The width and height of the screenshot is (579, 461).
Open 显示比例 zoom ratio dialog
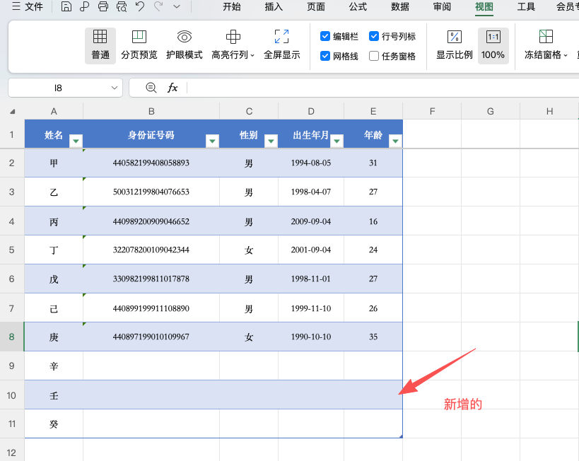point(455,45)
